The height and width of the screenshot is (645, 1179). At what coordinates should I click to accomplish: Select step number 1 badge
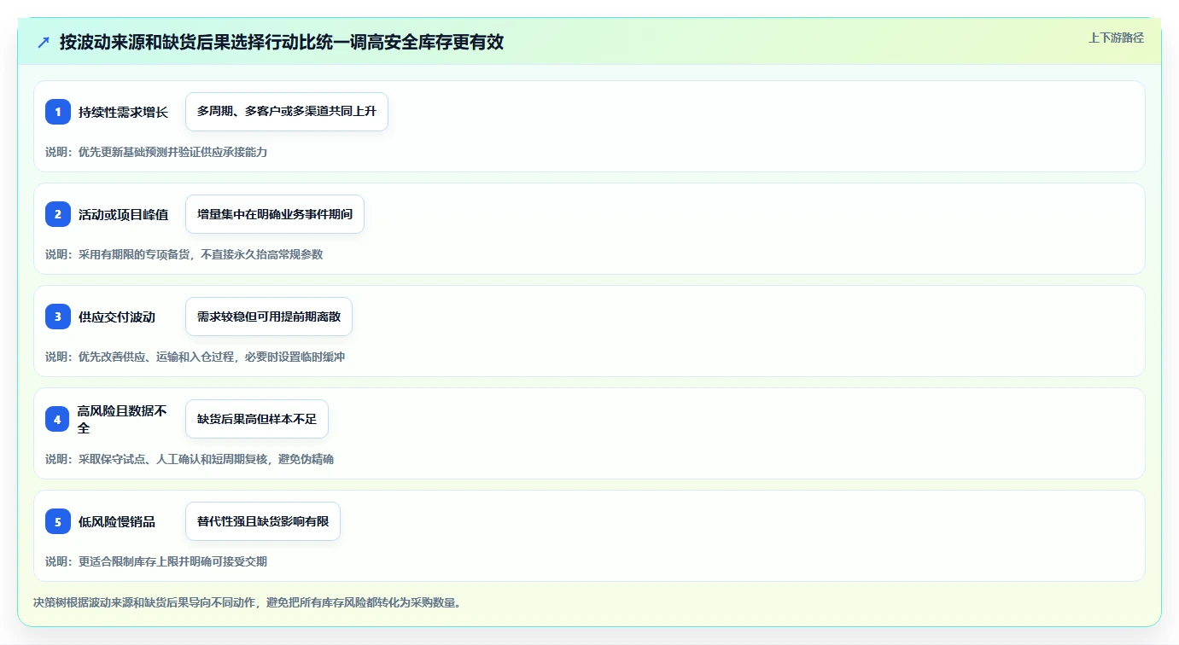coord(58,112)
